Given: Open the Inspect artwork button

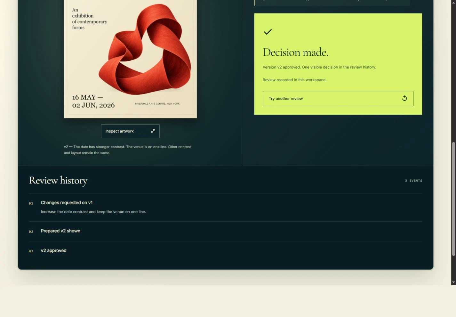Looking at the screenshot, I should click(130, 131).
